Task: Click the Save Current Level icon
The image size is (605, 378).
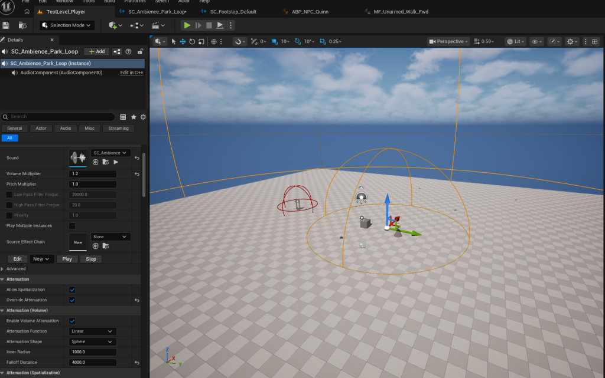Action: click(6, 25)
